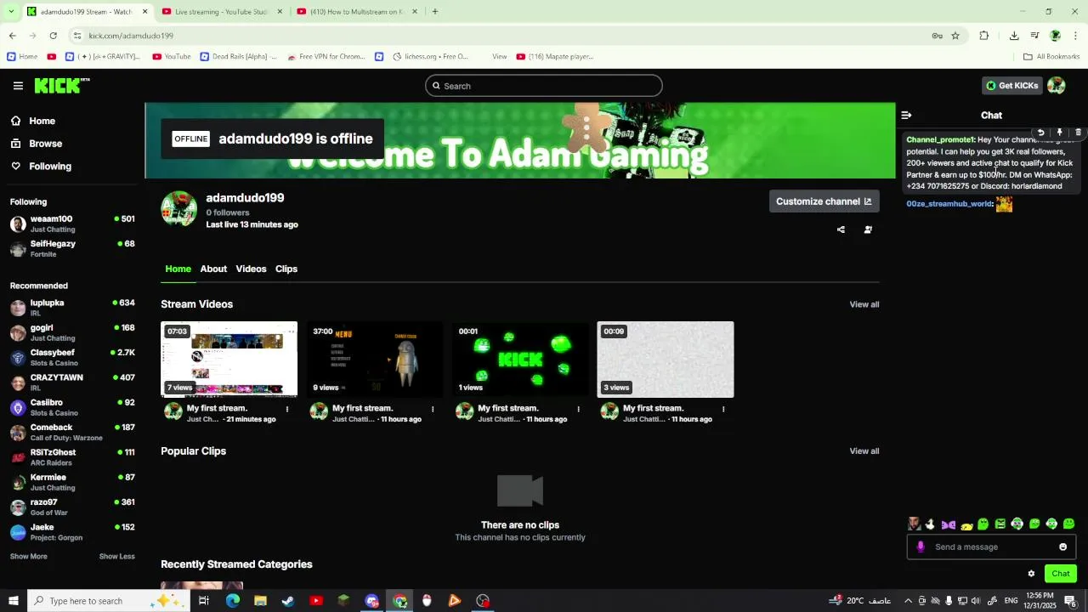
Task: Switch to the About tab
Action: pyautogui.click(x=213, y=269)
